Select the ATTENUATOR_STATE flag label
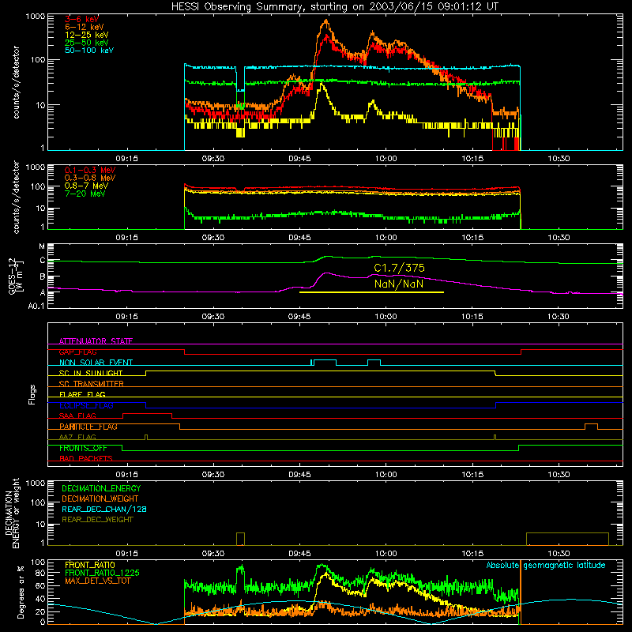This screenshot has height=632, width=632. point(96,341)
